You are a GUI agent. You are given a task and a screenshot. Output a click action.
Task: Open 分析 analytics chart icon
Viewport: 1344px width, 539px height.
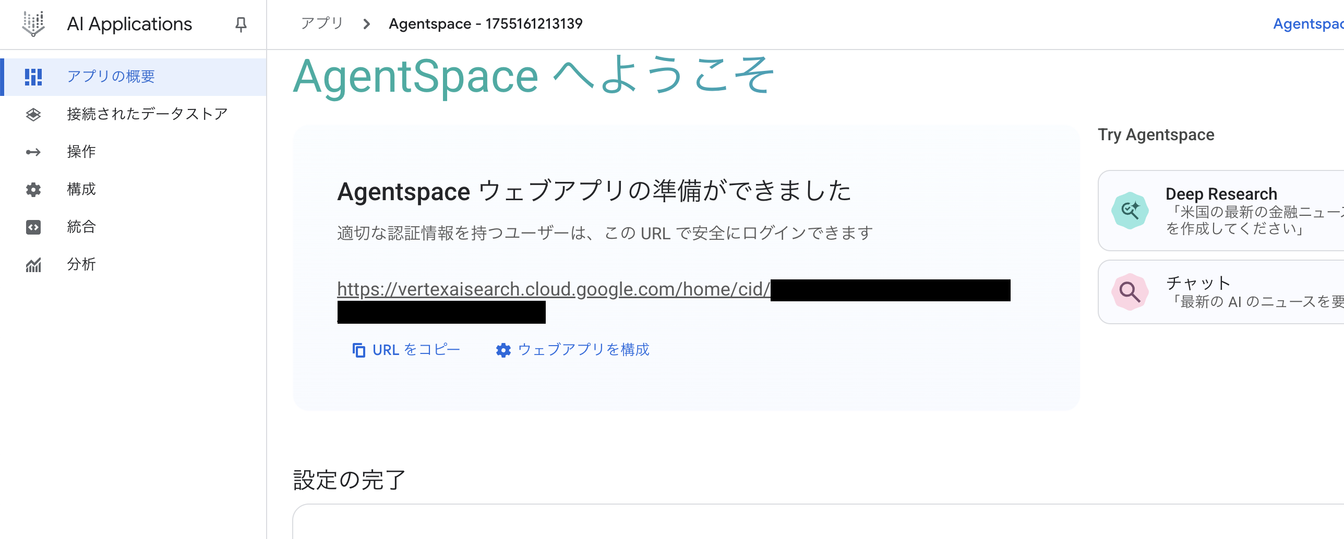point(32,264)
